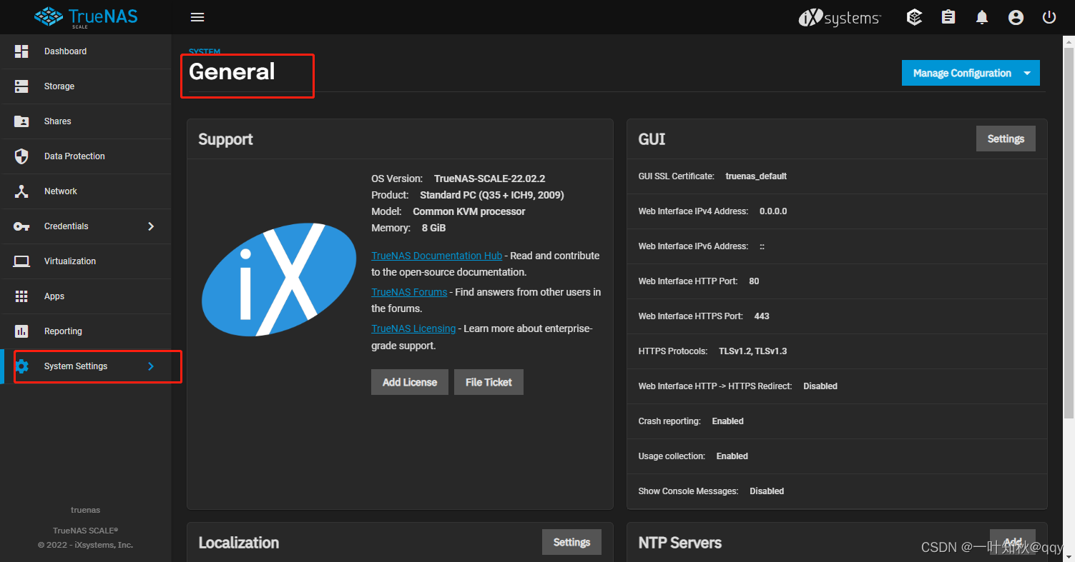
Task: Click the Reporting chart icon
Action: click(21, 331)
